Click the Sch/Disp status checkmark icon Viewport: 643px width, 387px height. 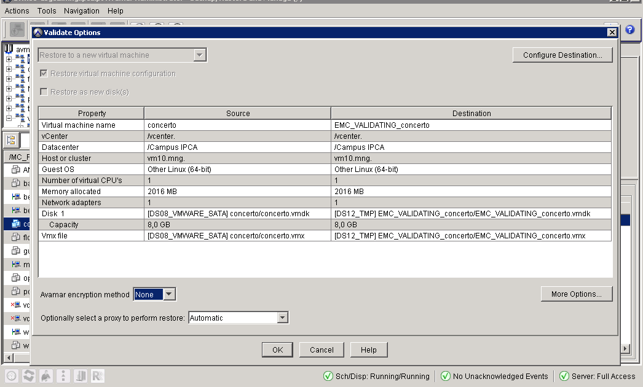pos(328,376)
